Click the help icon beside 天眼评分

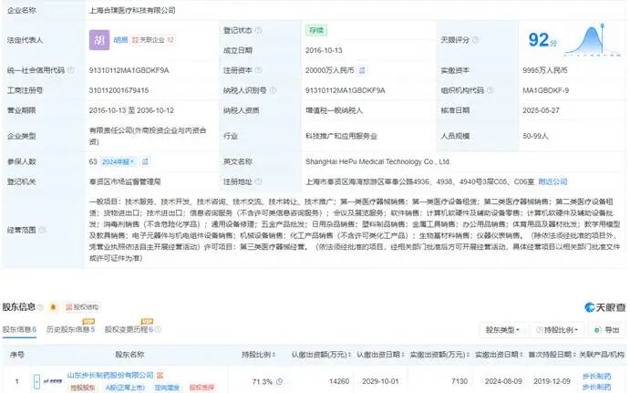click(475, 40)
